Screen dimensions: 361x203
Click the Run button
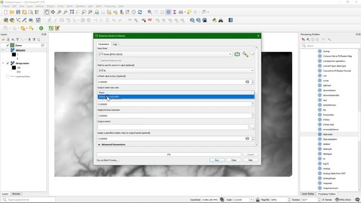click(x=217, y=160)
